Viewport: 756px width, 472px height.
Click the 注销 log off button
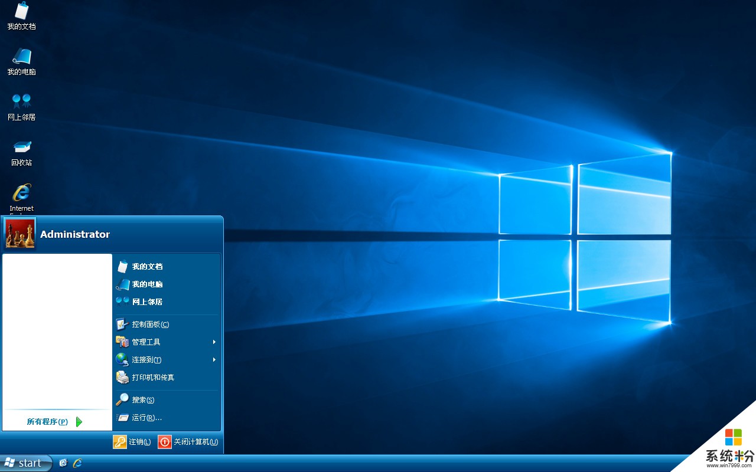coord(132,442)
